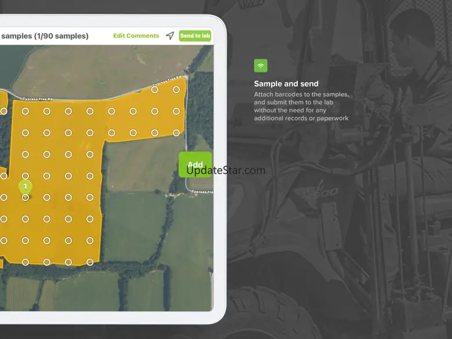Click the green wifi icon above Sample and send

click(x=261, y=65)
